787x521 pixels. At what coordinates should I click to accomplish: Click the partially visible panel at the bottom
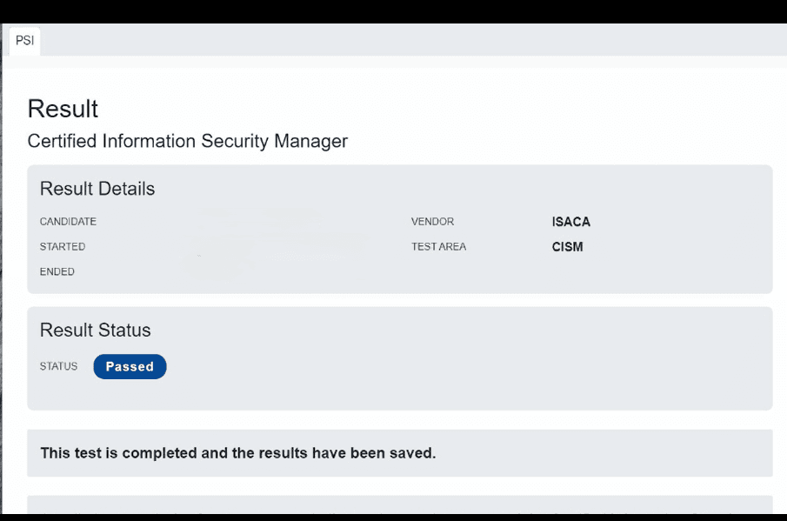tap(399, 504)
